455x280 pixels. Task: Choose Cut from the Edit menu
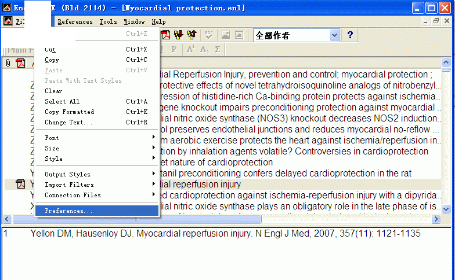(96, 49)
